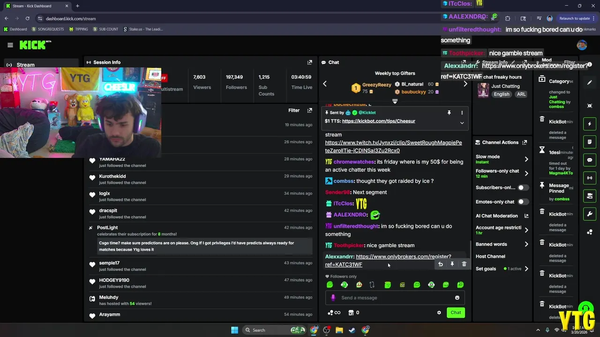600x337 pixels.
Task: Expand the pinned TTS message chevron
Action: pyautogui.click(x=462, y=123)
